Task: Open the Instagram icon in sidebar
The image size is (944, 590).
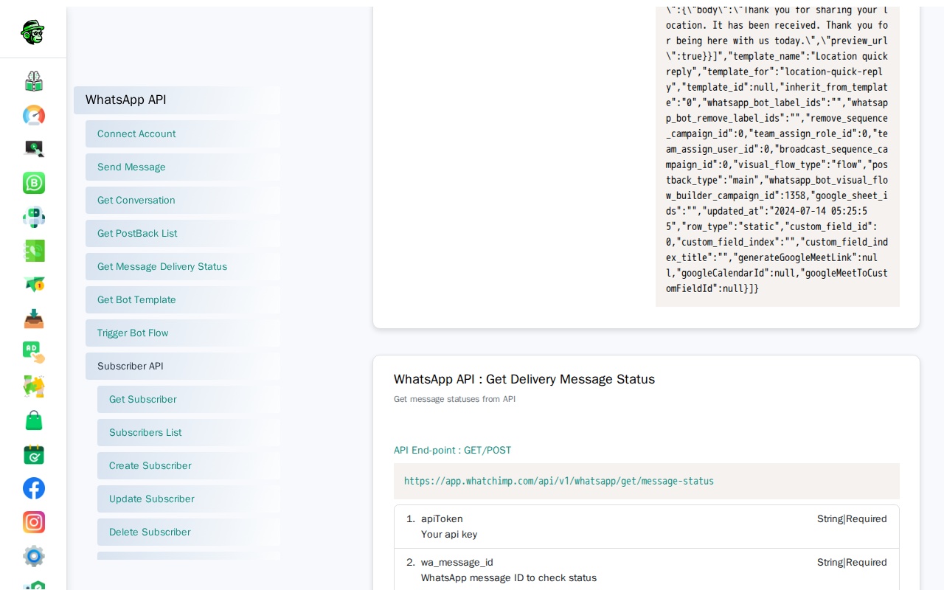Action: tap(34, 522)
